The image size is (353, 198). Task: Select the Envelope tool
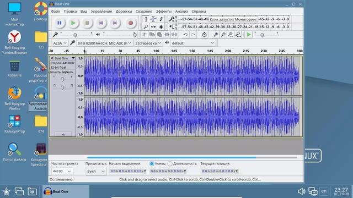click(153, 19)
